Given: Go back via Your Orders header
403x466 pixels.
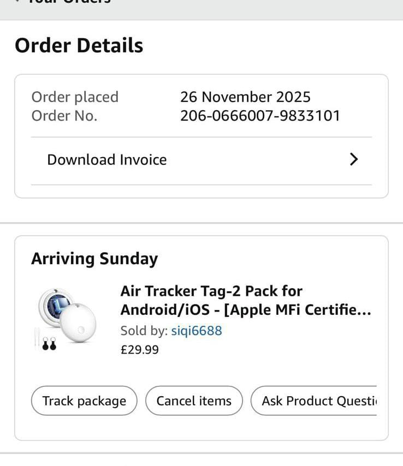Looking at the screenshot, I should pyautogui.click(x=69, y=2).
